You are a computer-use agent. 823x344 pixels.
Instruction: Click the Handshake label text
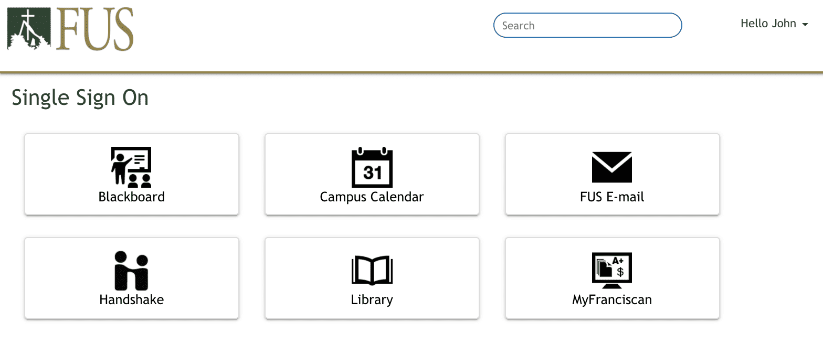pos(131,299)
